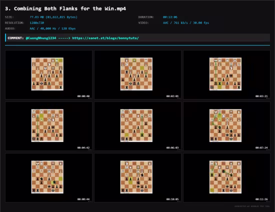Select the resolution value 1280x720
This screenshot has height=212, width=275.
pyautogui.click(x=37, y=23)
